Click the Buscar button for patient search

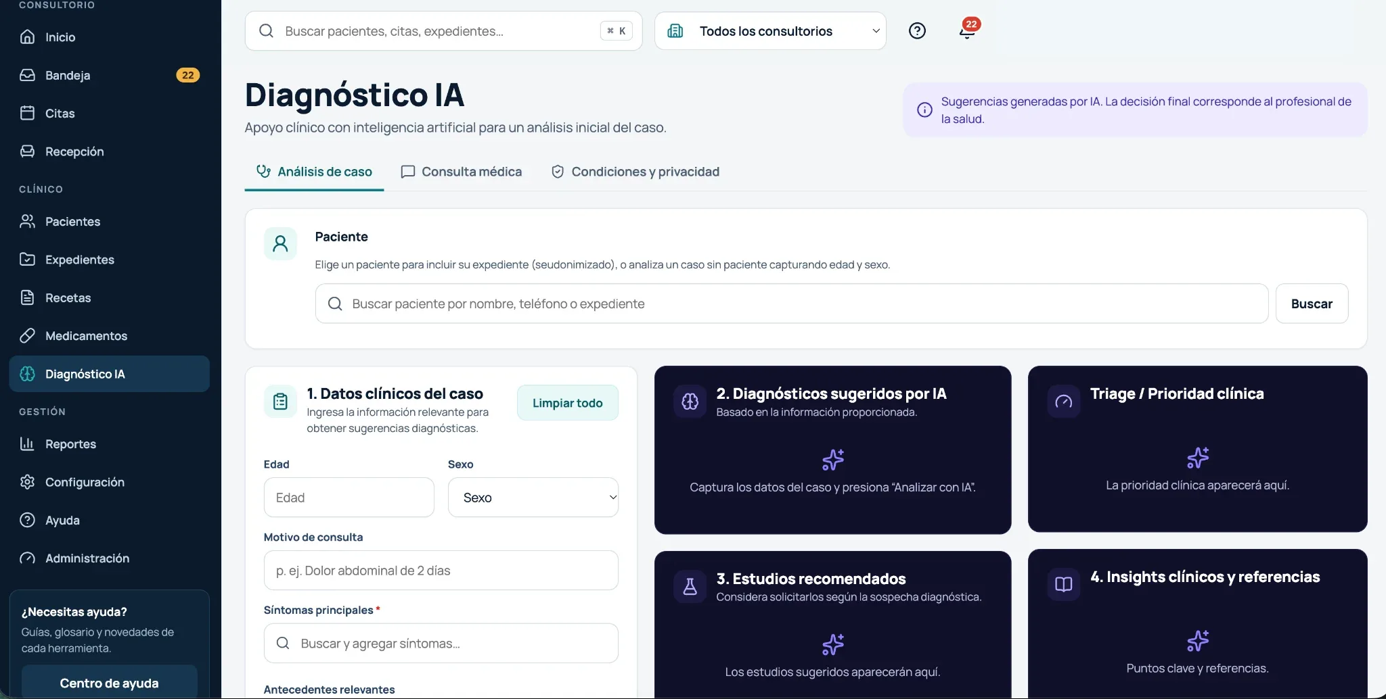tap(1312, 304)
